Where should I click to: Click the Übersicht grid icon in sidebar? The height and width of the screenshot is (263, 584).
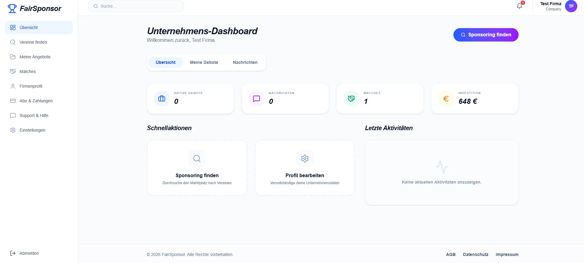tap(13, 27)
